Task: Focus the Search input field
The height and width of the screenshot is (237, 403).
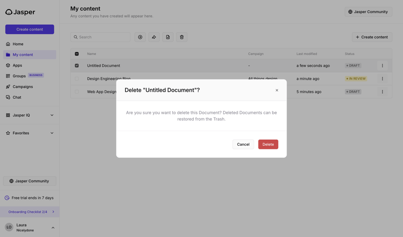Action: (100, 37)
